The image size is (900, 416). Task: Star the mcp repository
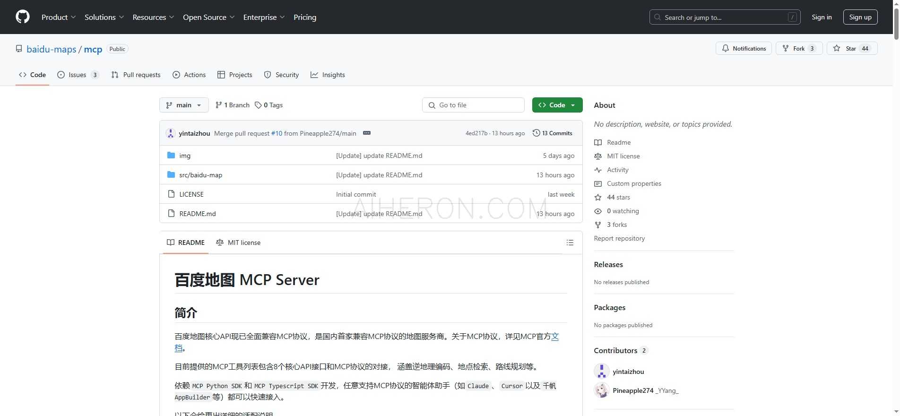pyautogui.click(x=852, y=48)
